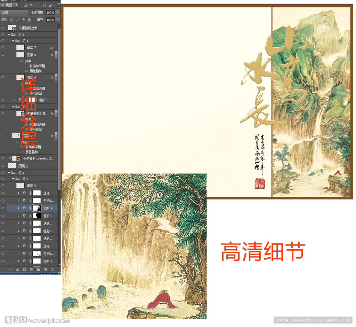Filter layers by smart object icon
356x327 pixels.
click(x=51, y=5)
